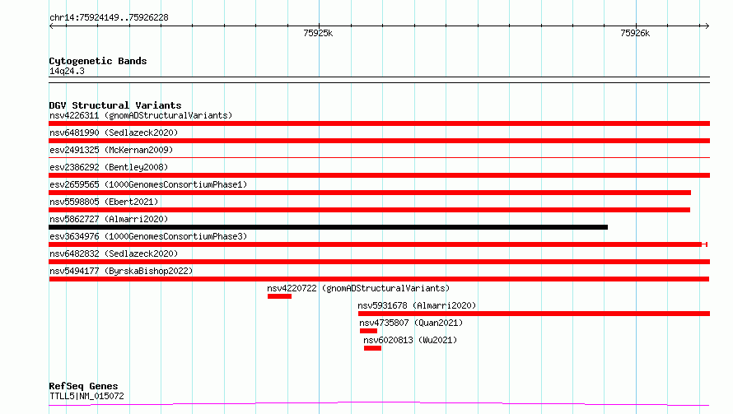Click the red bar under nsv6481990
The width and height of the screenshot is (733, 414).
coord(379,141)
